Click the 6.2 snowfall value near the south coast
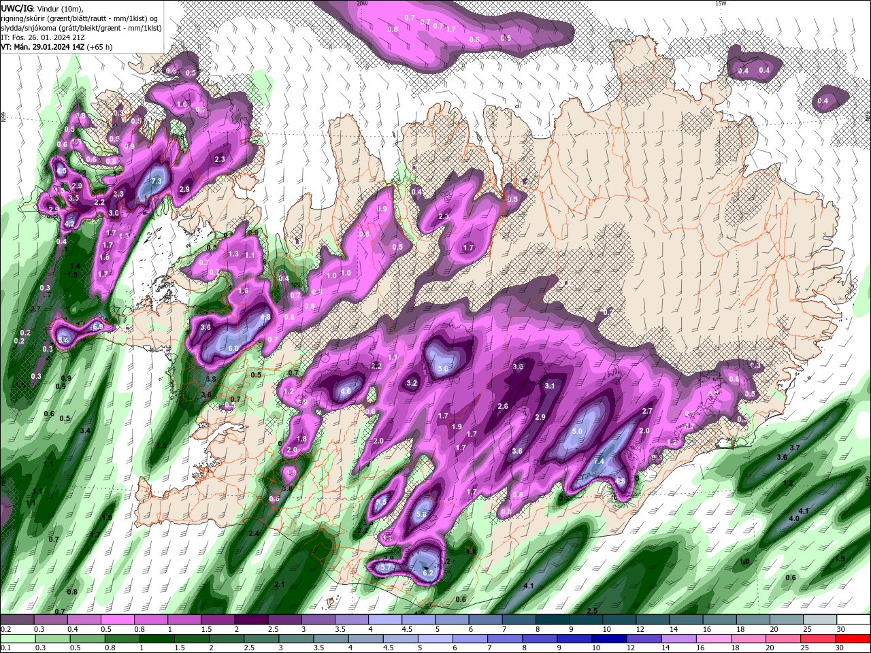 click(x=428, y=573)
